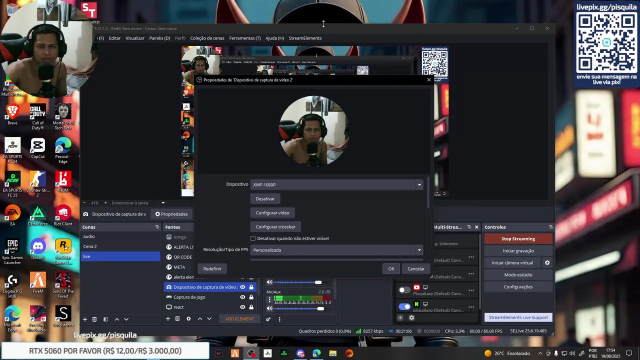This screenshot has height=360, width=640.
Task: Open the StreamElements menu
Action: point(305,38)
